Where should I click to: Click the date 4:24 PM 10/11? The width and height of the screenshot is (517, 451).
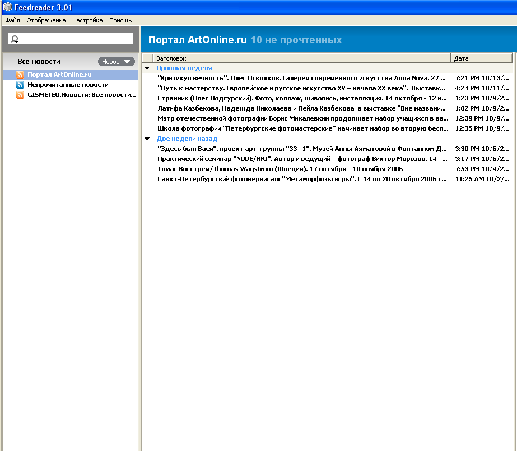tap(482, 88)
